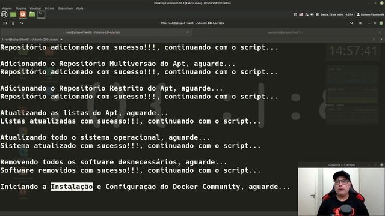This screenshot has width=385, height=216.
Task: Open the Ajuda VirtualBox menu
Action: point(80,8)
